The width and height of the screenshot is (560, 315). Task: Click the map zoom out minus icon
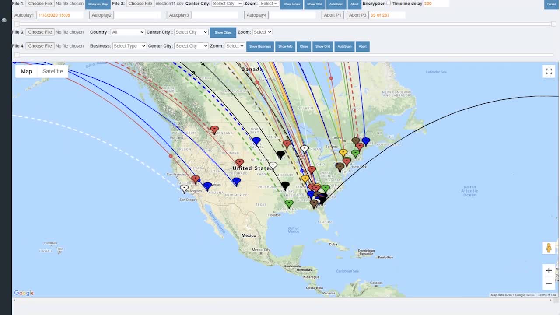[549, 283]
